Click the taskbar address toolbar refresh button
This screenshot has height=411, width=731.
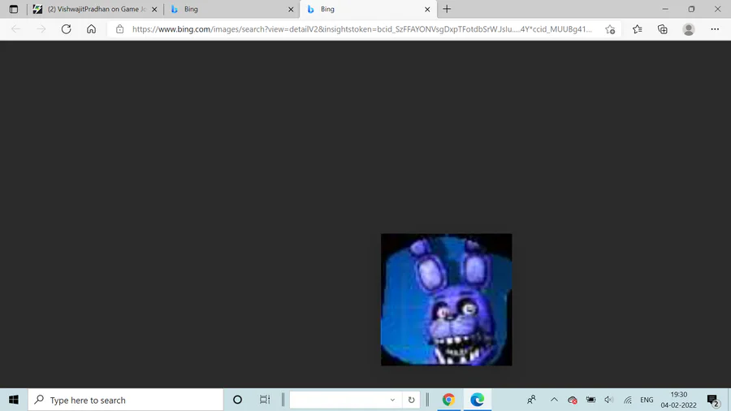(x=411, y=400)
